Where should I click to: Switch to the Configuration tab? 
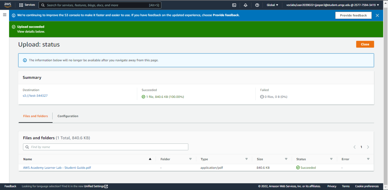(68, 116)
